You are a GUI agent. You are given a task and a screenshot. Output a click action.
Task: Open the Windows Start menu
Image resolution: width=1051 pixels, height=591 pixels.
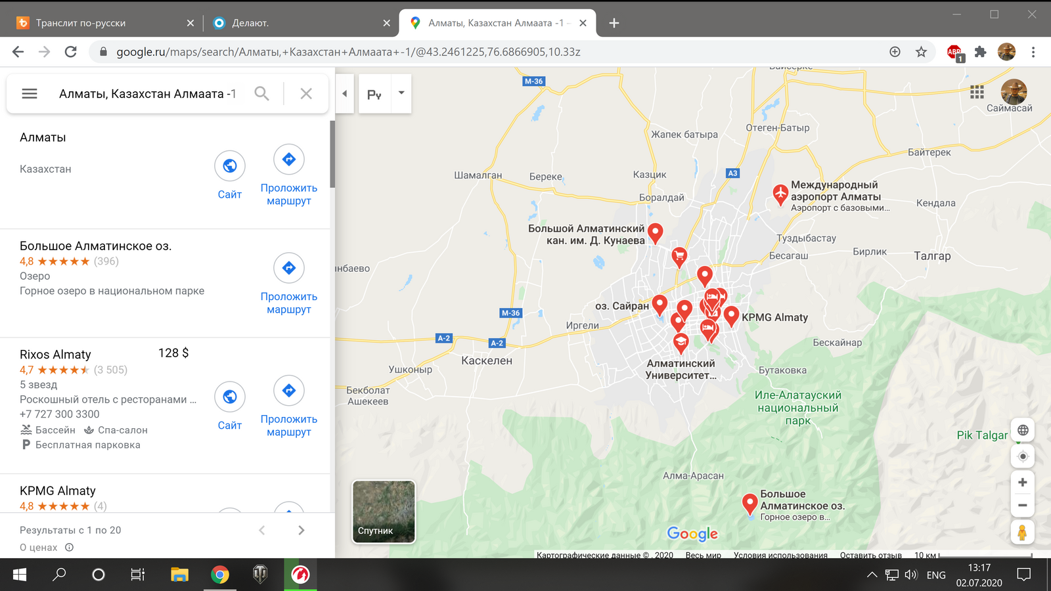20,575
